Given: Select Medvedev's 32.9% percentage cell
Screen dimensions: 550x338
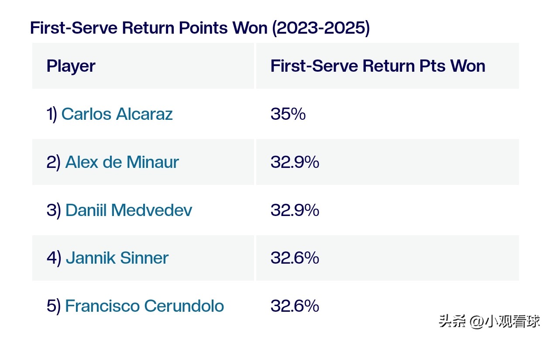Looking at the screenshot, I should 295,210.
